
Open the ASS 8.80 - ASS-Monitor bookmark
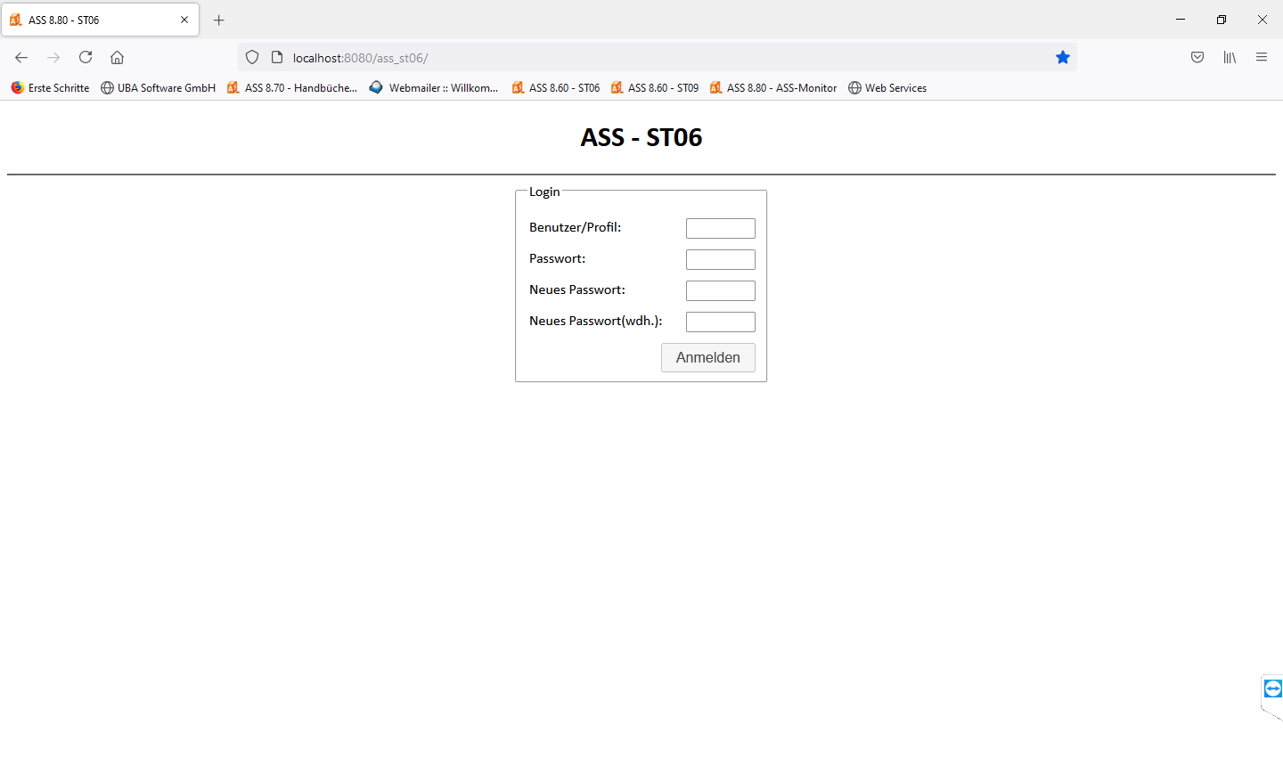pos(773,87)
